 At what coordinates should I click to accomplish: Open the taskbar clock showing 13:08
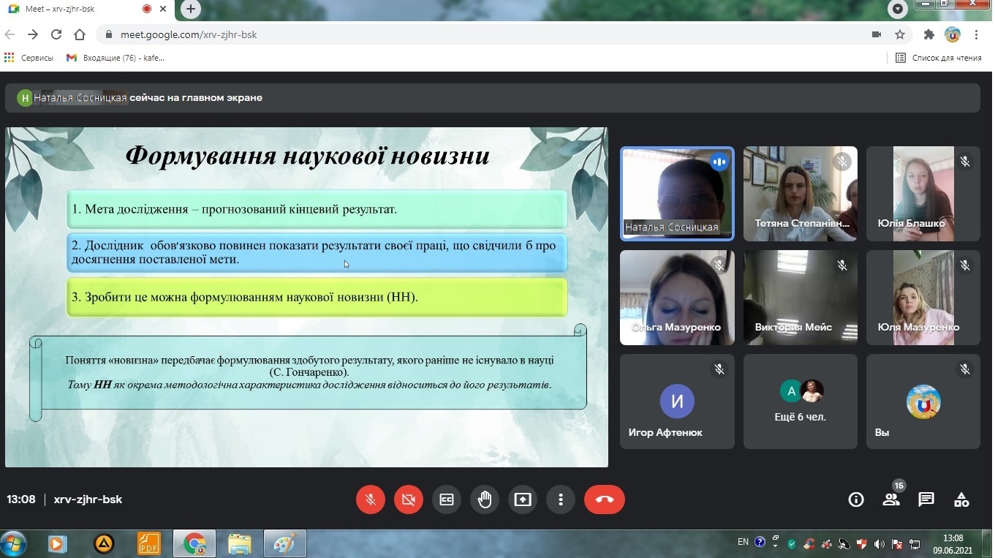(953, 544)
